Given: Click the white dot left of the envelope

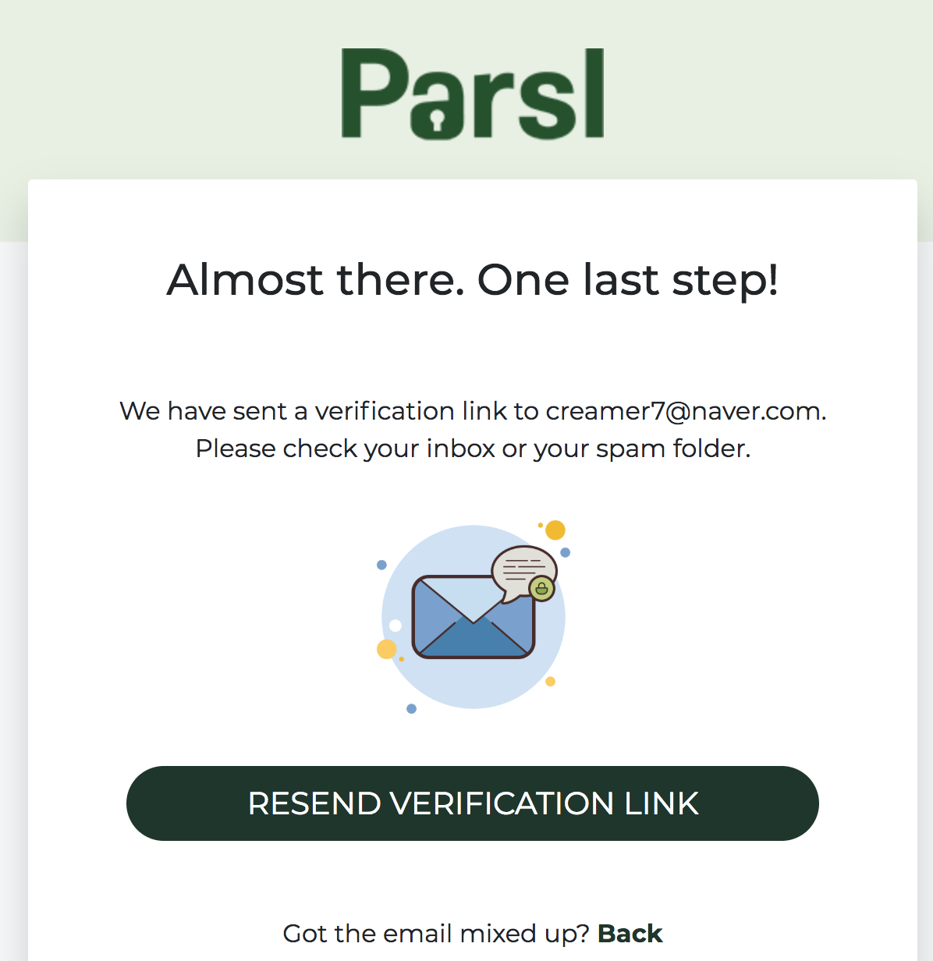Looking at the screenshot, I should (396, 626).
